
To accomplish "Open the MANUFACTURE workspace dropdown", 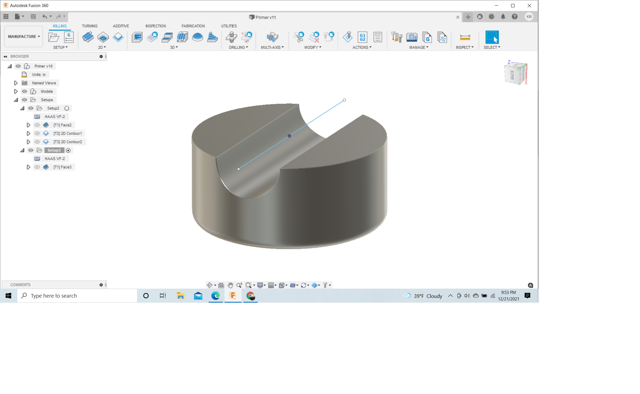I will pyautogui.click(x=24, y=36).
